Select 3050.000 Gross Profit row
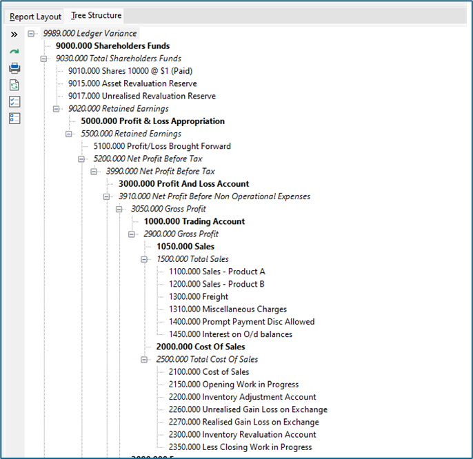The image size is (473, 459). 169,209
